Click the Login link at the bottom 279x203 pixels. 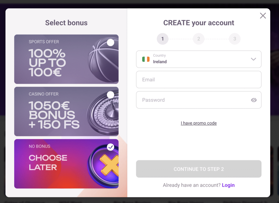coord(228,185)
